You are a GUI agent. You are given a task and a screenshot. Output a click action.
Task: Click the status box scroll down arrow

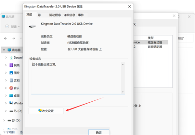click(x=123, y=92)
